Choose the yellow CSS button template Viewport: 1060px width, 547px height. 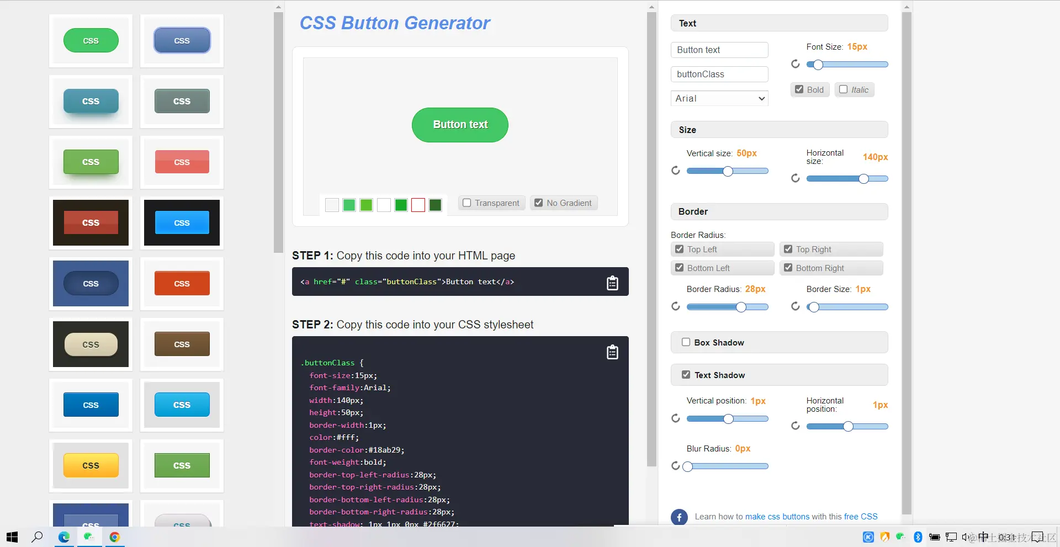[91, 465]
